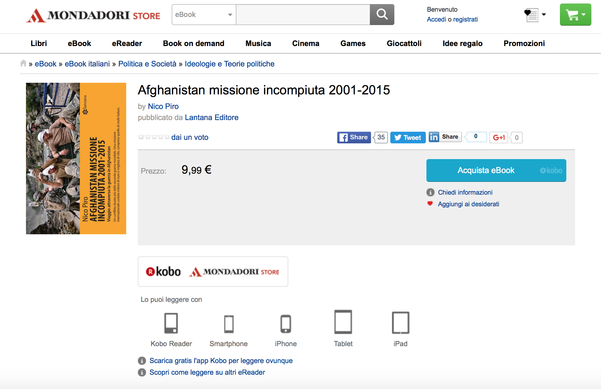Open the Promozioni menu item
601x389 pixels.
pos(524,43)
